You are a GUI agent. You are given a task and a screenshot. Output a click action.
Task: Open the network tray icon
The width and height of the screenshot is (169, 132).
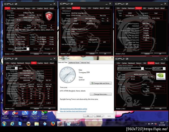click(156, 124)
